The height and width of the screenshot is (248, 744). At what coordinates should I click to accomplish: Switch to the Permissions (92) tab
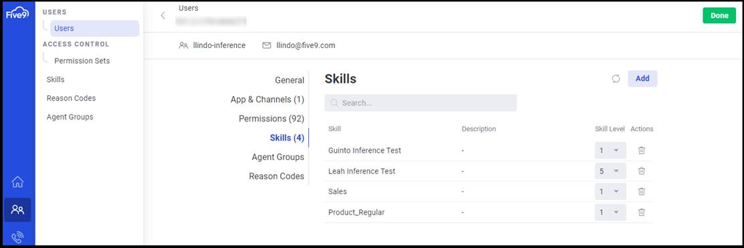(x=271, y=119)
